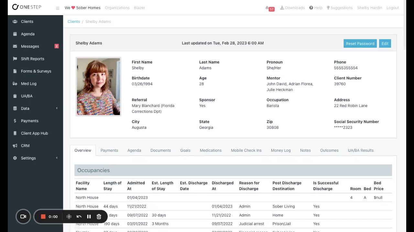Switch to the UA/BA Results tab
The height and width of the screenshot is (232, 414).
361,150
